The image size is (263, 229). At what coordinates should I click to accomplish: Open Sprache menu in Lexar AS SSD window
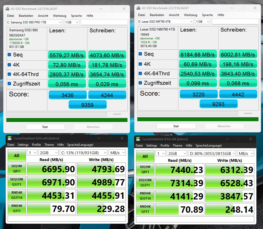[x=207, y=15]
